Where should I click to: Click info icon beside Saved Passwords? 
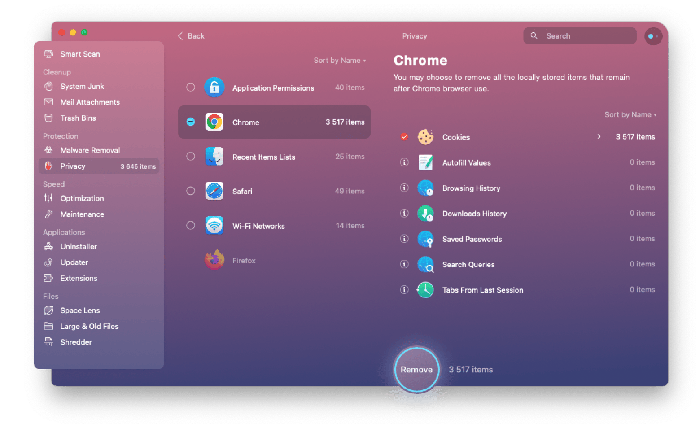(x=404, y=239)
